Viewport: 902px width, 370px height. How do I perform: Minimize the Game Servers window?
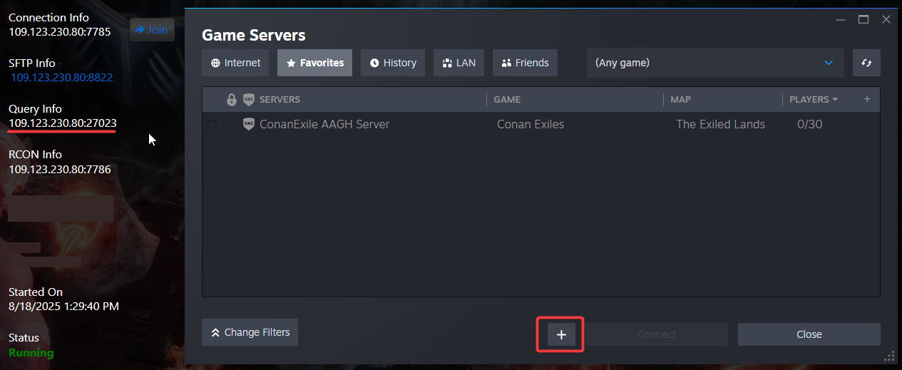click(x=841, y=19)
